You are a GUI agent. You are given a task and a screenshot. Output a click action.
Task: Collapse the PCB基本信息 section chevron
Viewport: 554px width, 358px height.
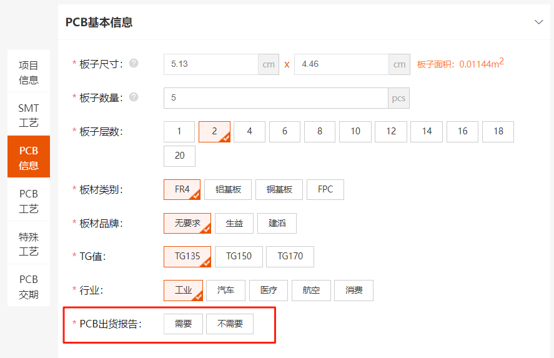[538, 22]
